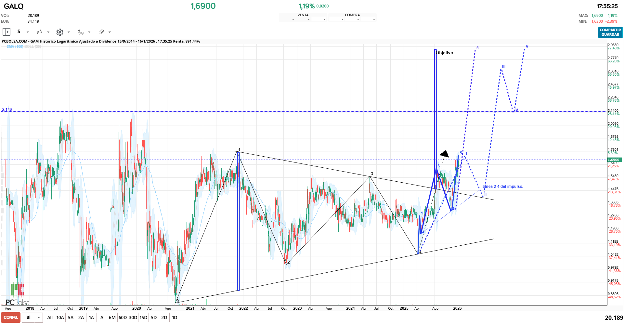
Task: Toggle the side panel icon
Action: pyautogui.click(x=6, y=32)
